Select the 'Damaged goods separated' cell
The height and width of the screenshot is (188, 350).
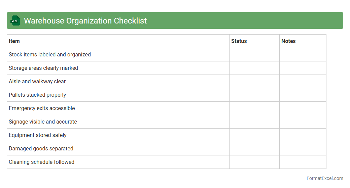pos(41,148)
